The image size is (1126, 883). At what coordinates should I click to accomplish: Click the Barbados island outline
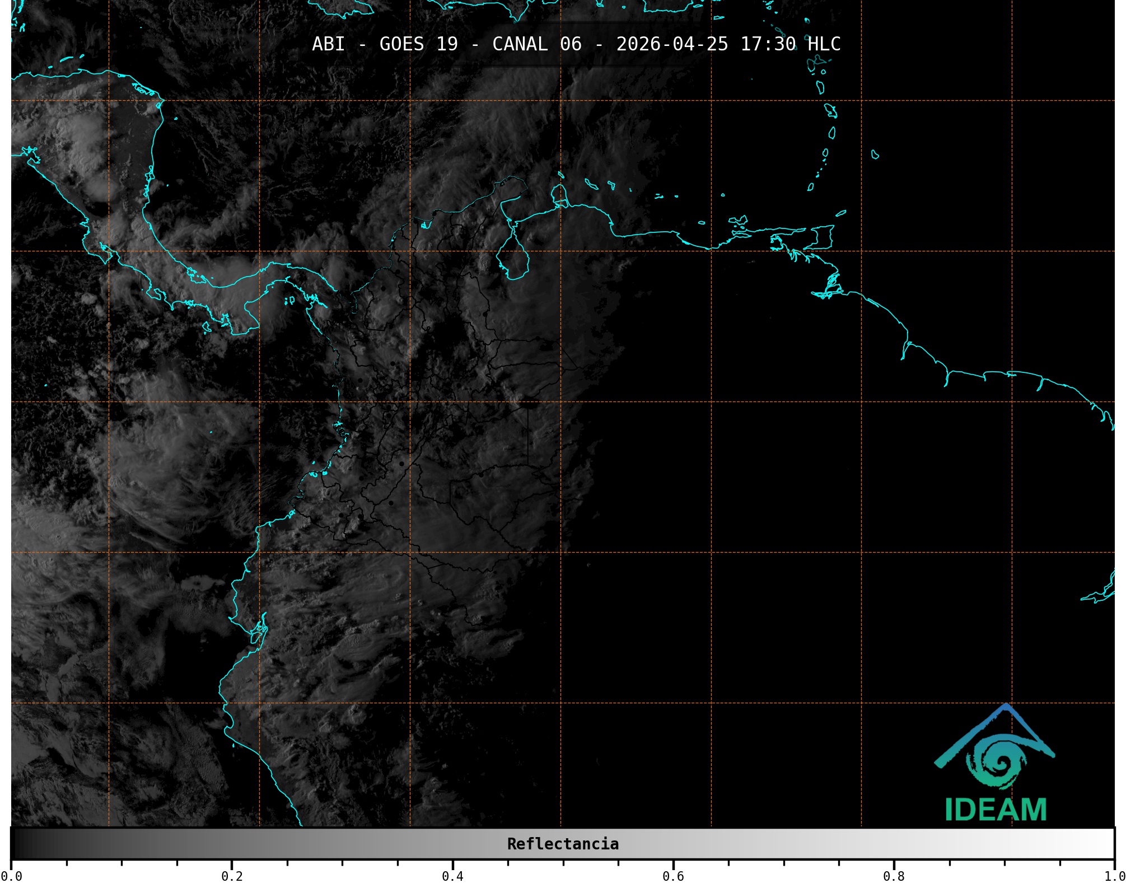point(875,155)
